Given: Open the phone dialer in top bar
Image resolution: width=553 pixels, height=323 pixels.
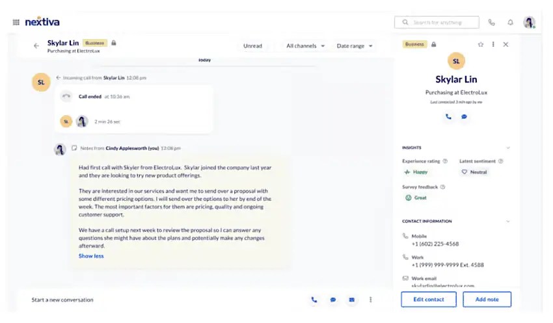Looking at the screenshot, I should (x=491, y=22).
